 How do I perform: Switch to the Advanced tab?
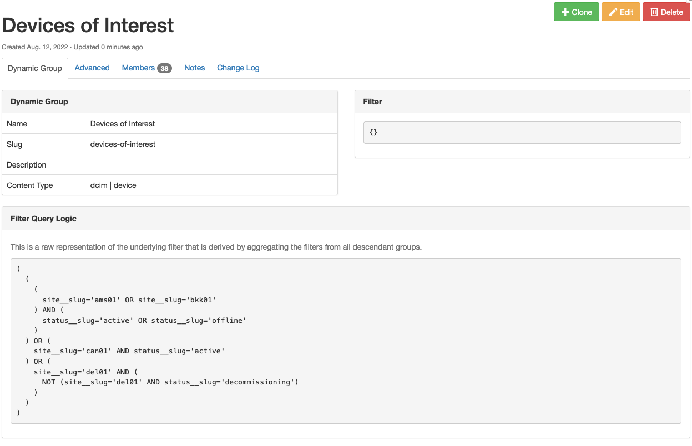click(92, 68)
